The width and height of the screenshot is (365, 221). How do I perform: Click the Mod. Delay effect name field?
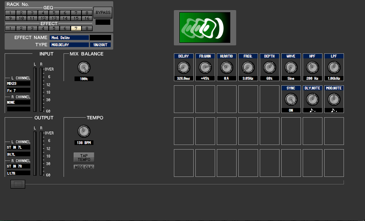tap(69, 37)
